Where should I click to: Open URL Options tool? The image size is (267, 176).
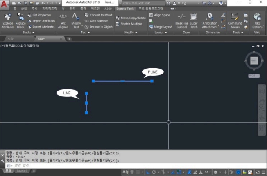257,21
